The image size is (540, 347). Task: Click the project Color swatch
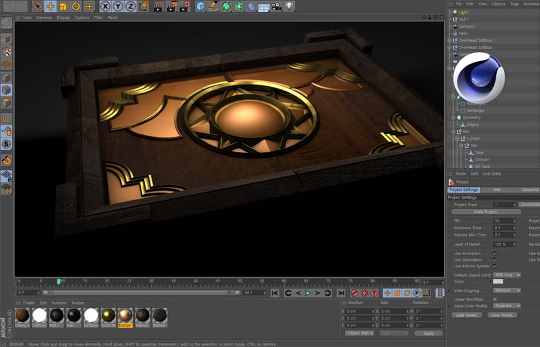point(498,281)
